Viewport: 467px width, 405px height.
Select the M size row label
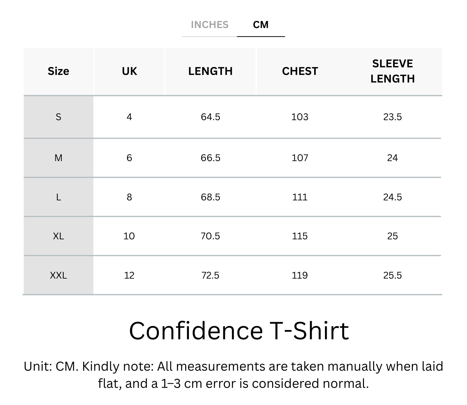click(x=58, y=158)
